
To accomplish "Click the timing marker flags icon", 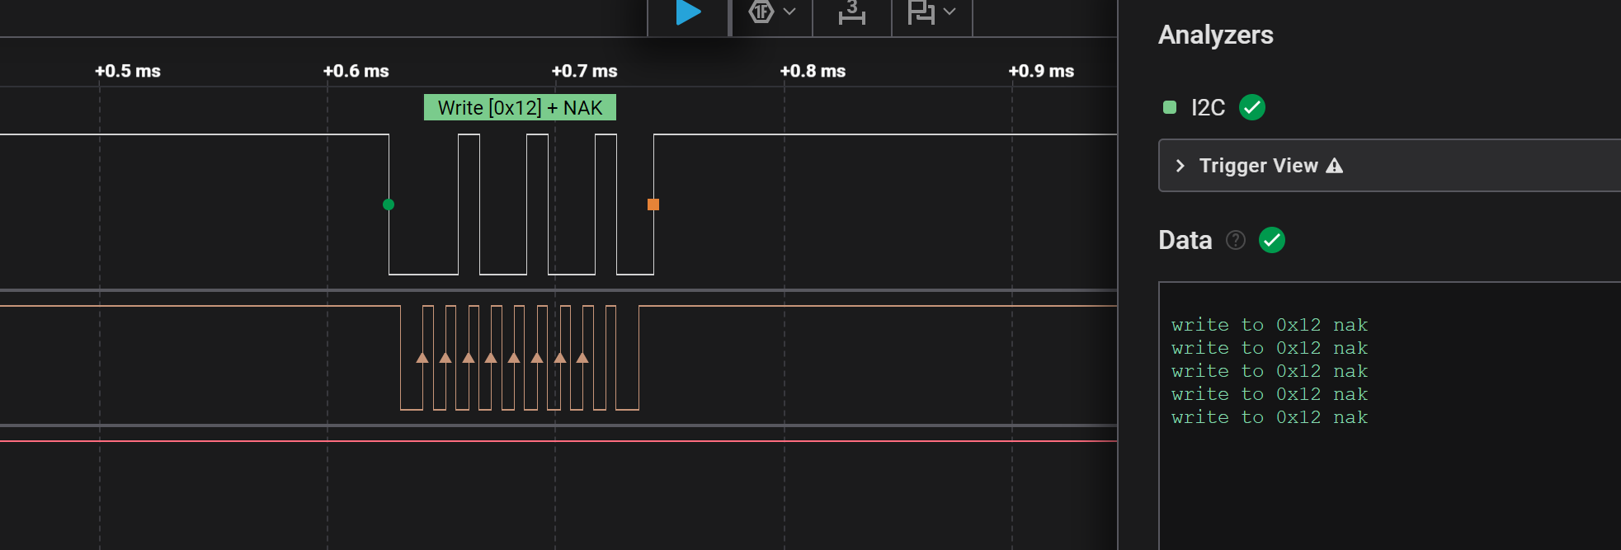I will (x=920, y=12).
